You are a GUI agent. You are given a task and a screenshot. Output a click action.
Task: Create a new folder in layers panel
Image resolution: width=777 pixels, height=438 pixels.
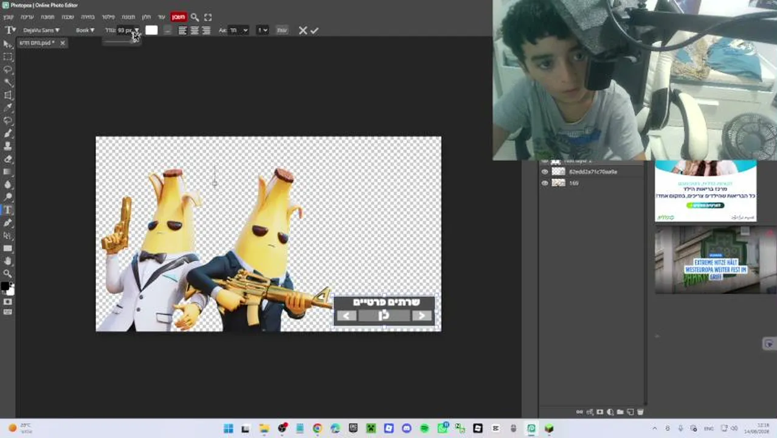pyautogui.click(x=621, y=412)
